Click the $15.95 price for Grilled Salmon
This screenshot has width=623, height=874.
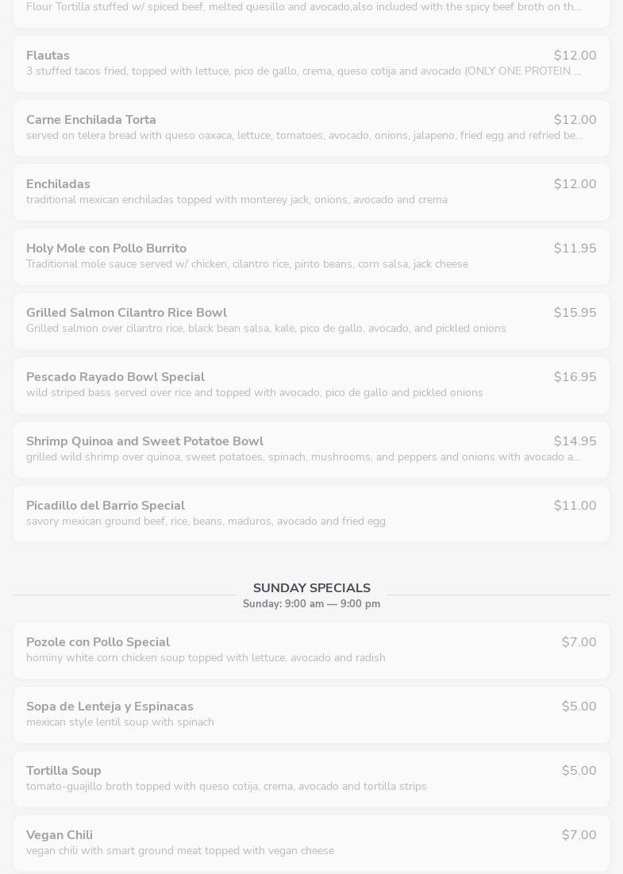point(575,313)
